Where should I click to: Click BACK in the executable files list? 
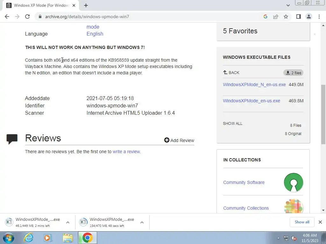[231, 73]
